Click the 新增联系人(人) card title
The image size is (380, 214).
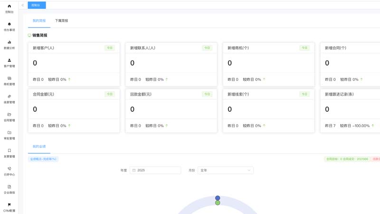click(143, 48)
